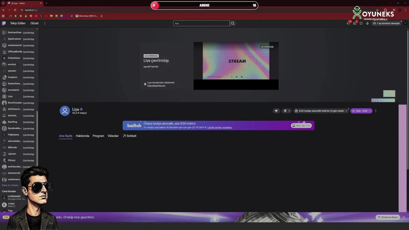Open notifications inbox with badge 2
The image size is (409, 230).
point(355,23)
